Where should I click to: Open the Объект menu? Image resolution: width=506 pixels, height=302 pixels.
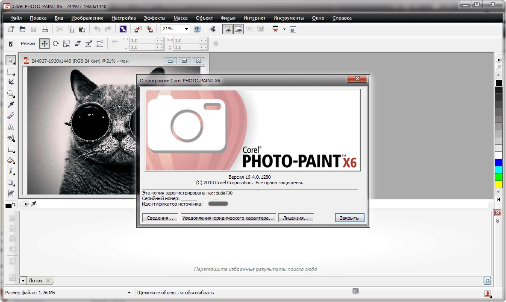(x=204, y=18)
